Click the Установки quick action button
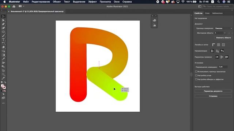 click(213, 96)
